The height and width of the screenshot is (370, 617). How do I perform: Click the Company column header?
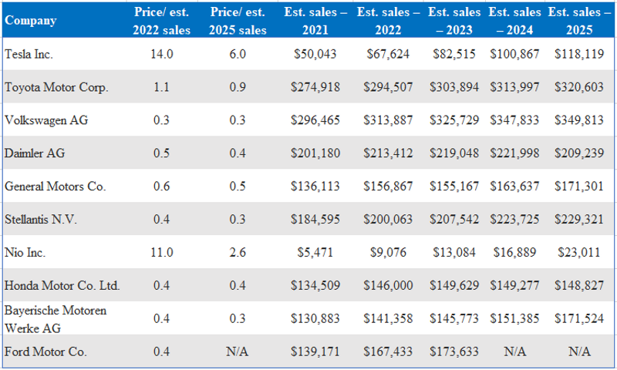pyautogui.click(x=31, y=21)
